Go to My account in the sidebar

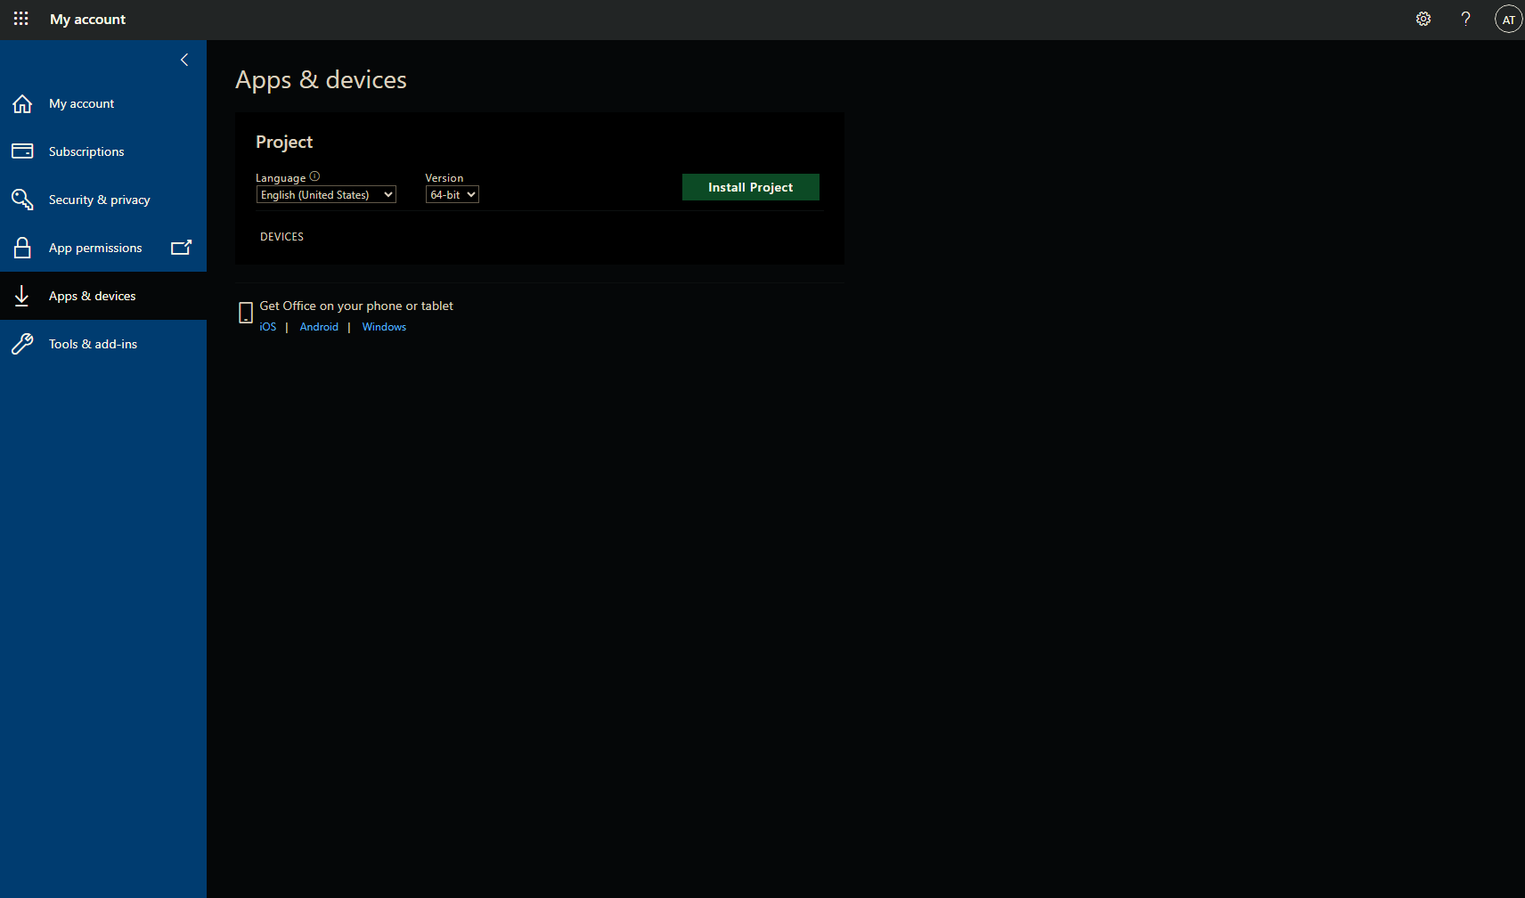pyautogui.click(x=103, y=104)
